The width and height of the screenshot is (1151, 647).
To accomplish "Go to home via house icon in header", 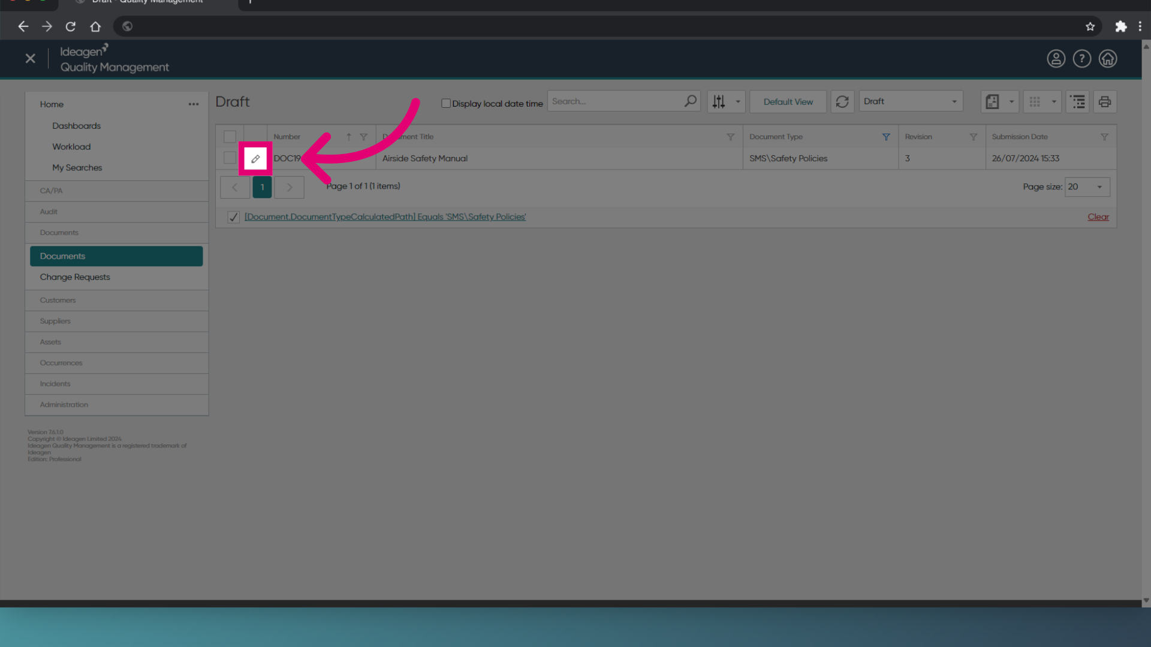I will [1107, 59].
